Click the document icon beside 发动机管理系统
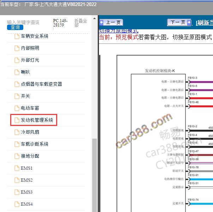213x212 pixels. pyautogui.click(x=17, y=120)
